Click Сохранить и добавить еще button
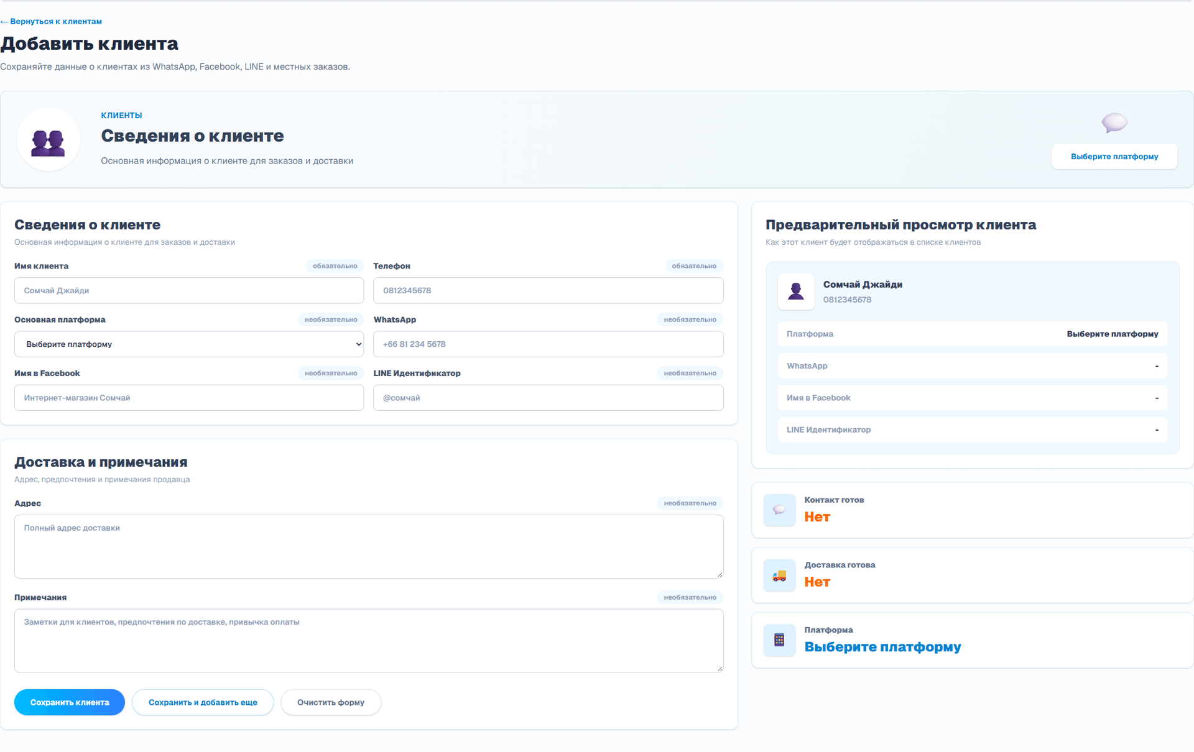Image resolution: width=1194 pixels, height=752 pixels. (x=203, y=702)
